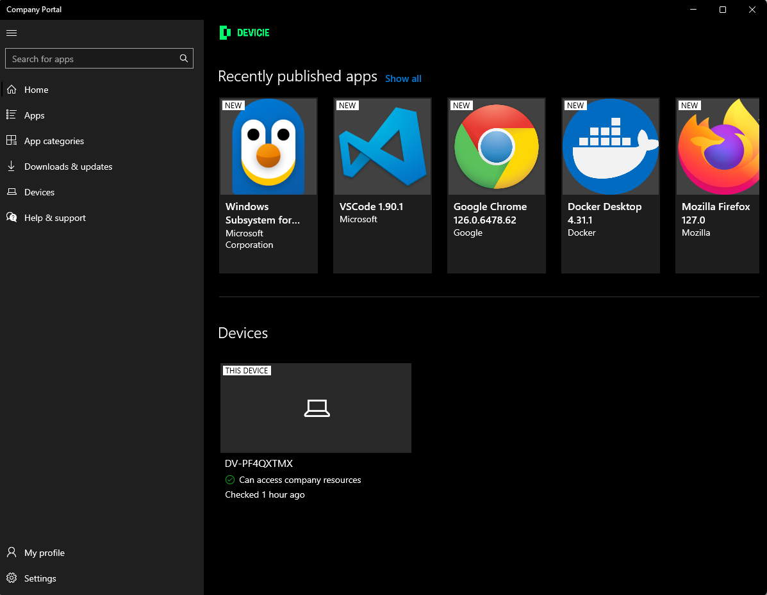Image resolution: width=767 pixels, height=595 pixels.
Task: Open My profile page
Action: pyautogui.click(x=102, y=553)
